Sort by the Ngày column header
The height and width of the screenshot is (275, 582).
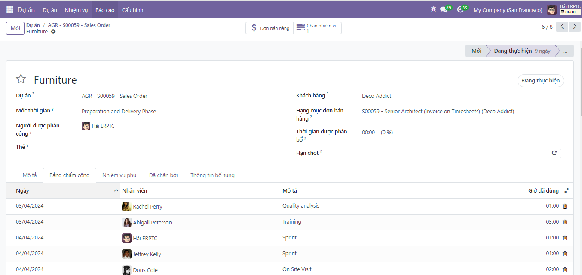pyautogui.click(x=23, y=191)
